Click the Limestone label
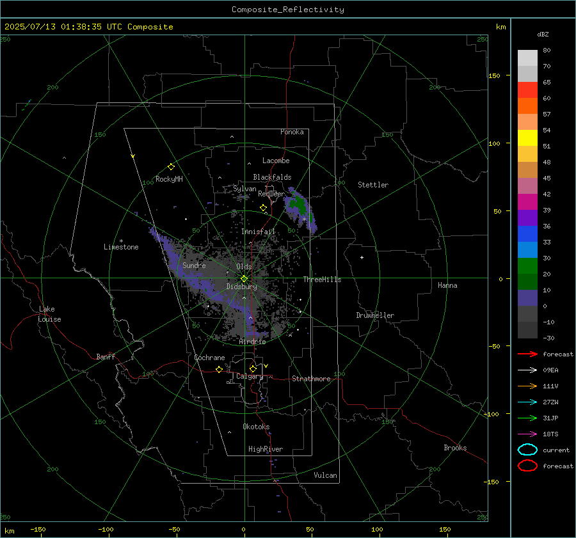The height and width of the screenshot is (538, 576). tap(121, 247)
